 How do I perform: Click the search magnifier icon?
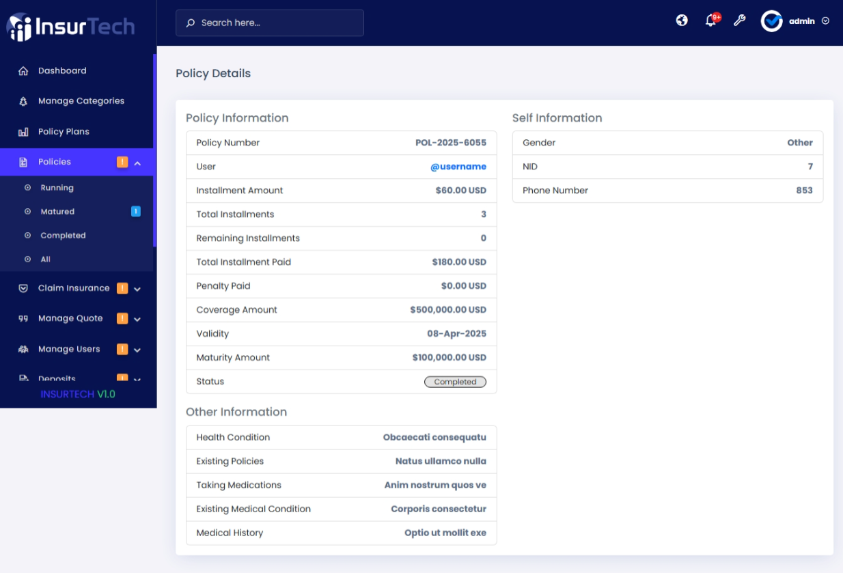click(191, 23)
